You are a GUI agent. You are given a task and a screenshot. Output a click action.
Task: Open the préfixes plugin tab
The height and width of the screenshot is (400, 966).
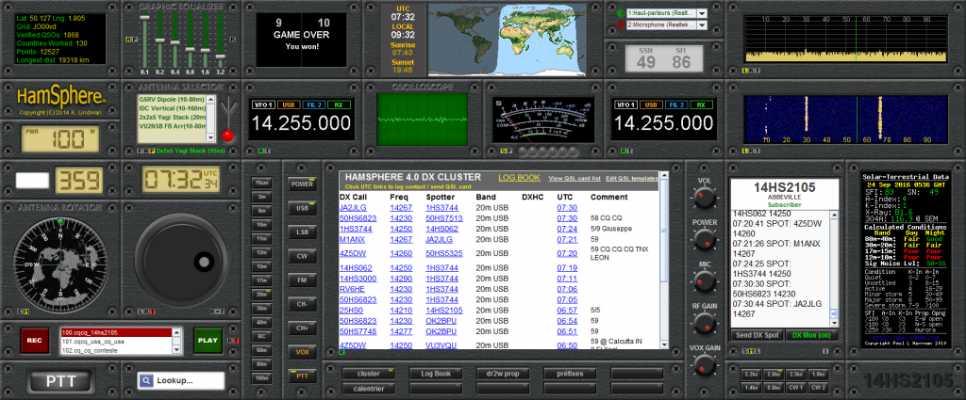click(x=571, y=374)
